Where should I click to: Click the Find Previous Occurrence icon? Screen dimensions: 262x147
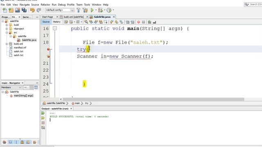[91, 22]
